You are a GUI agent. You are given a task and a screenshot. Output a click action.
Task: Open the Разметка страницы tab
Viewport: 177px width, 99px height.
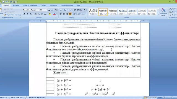(30, 5)
